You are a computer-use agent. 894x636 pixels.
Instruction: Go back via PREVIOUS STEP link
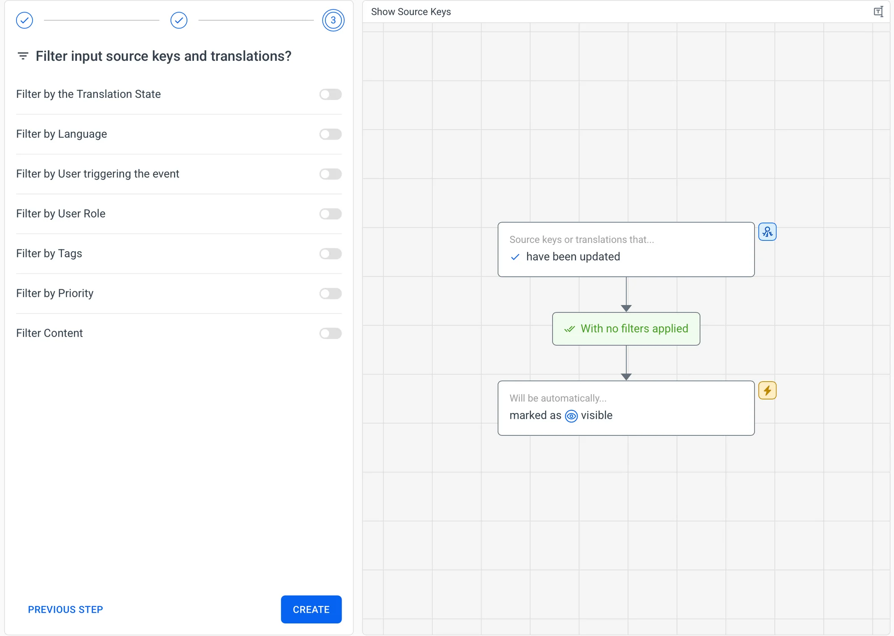point(65,610)
